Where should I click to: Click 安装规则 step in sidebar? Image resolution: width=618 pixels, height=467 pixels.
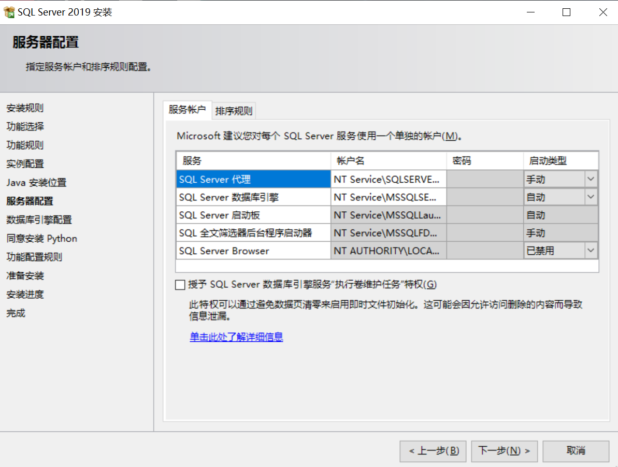[x=25, y=108]
